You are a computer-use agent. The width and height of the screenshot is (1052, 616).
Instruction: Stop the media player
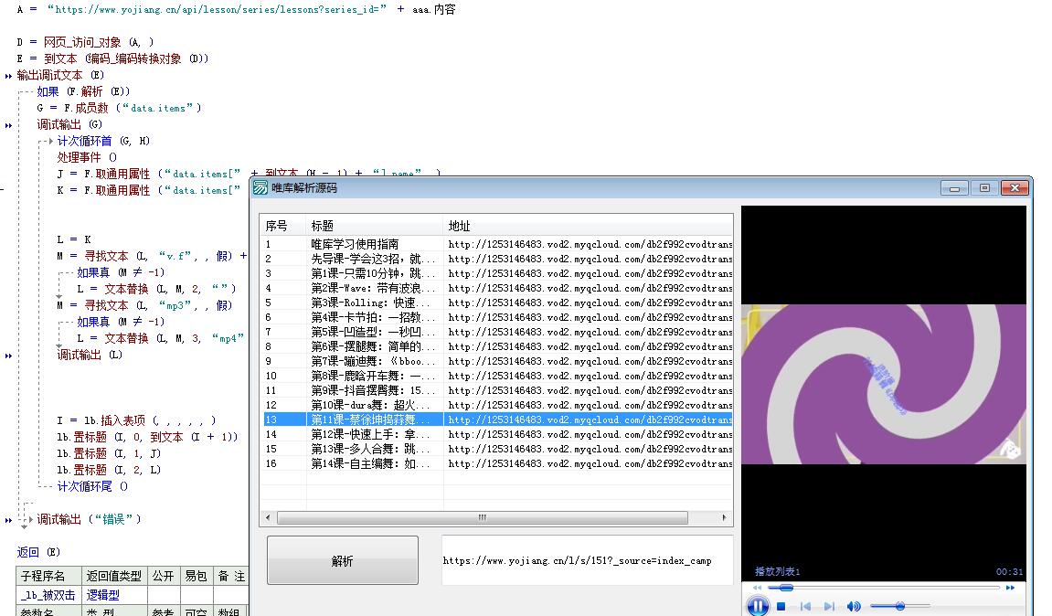tap(781, 607)
